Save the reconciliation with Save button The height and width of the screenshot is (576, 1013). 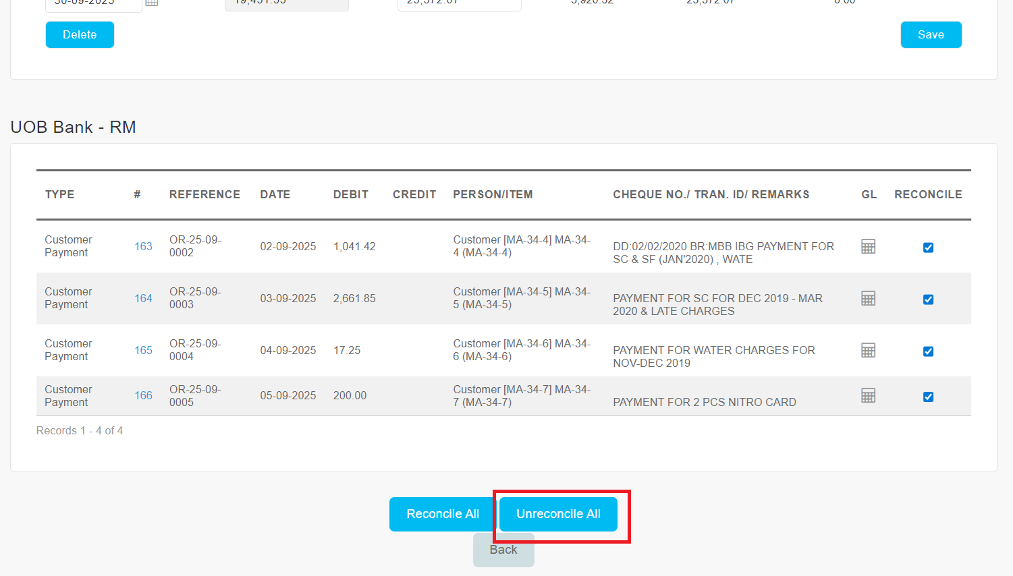[x=931, y=35]
